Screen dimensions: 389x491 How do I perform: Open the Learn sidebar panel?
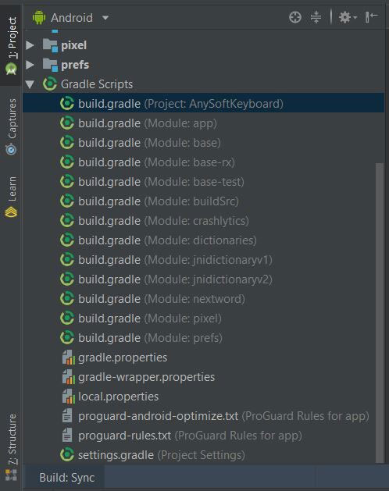tap(12, 197)
